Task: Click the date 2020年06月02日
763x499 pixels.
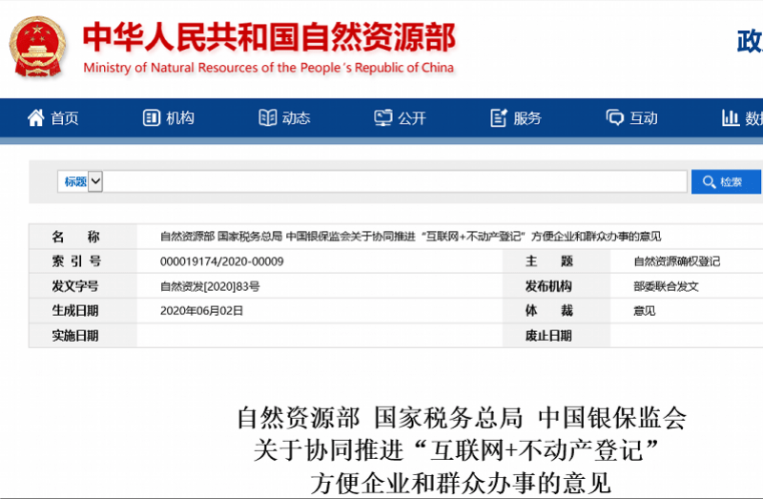Action: [x=201, y=311]
